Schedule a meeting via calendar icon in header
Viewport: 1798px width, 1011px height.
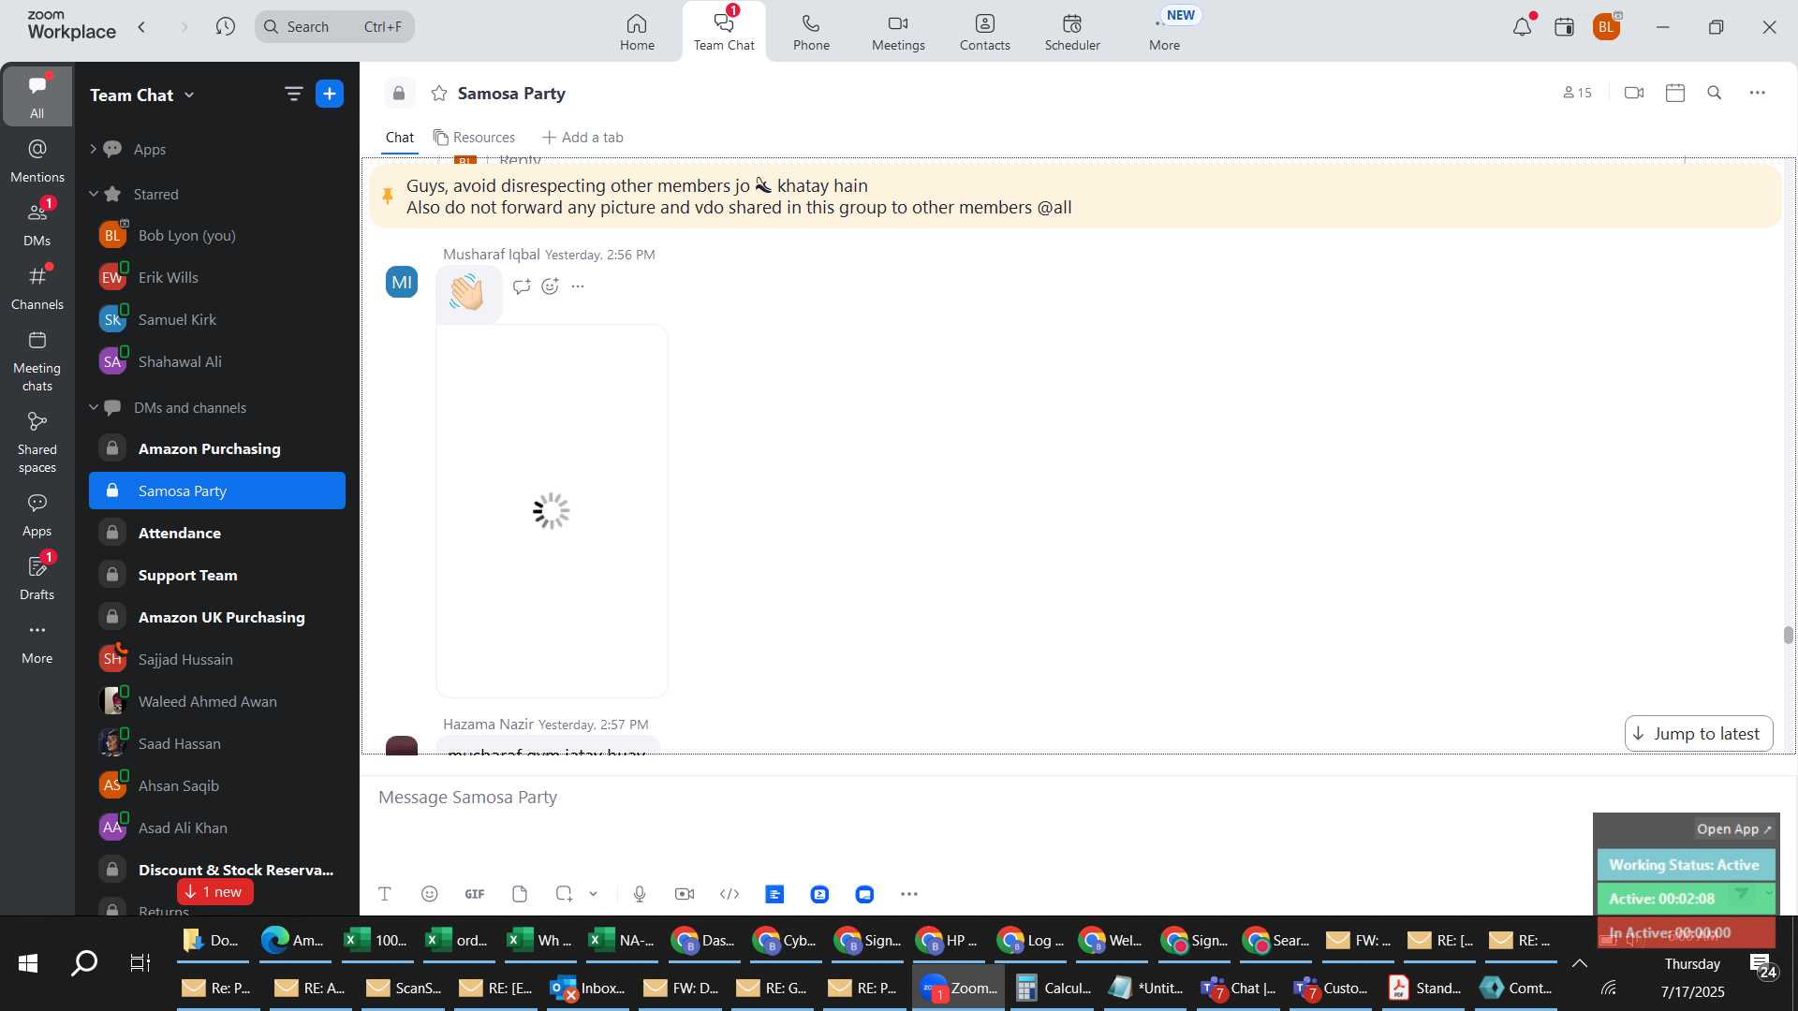click(1675, 93)
